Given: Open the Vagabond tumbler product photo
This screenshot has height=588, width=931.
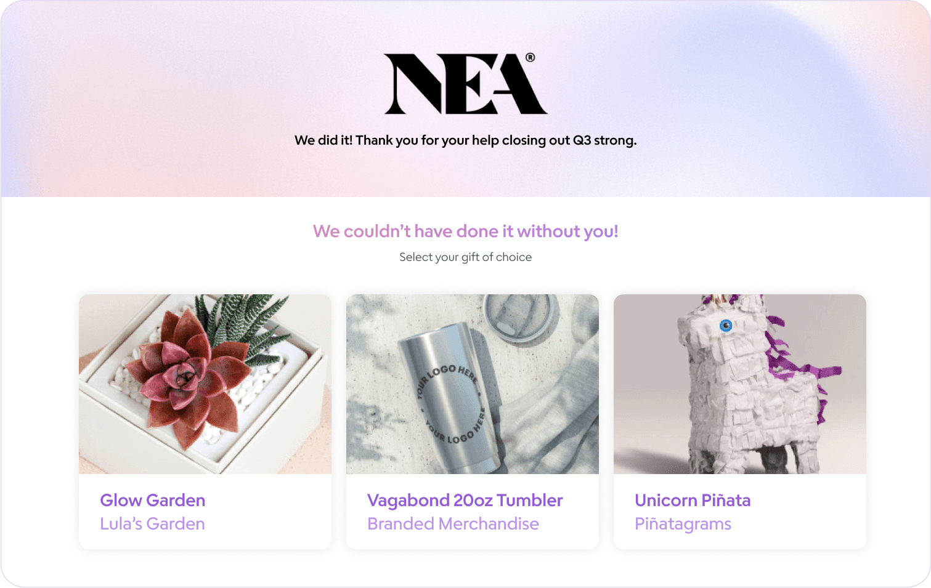Looking at the screenshot, I should pyautogui.click(x=473, y=384).
